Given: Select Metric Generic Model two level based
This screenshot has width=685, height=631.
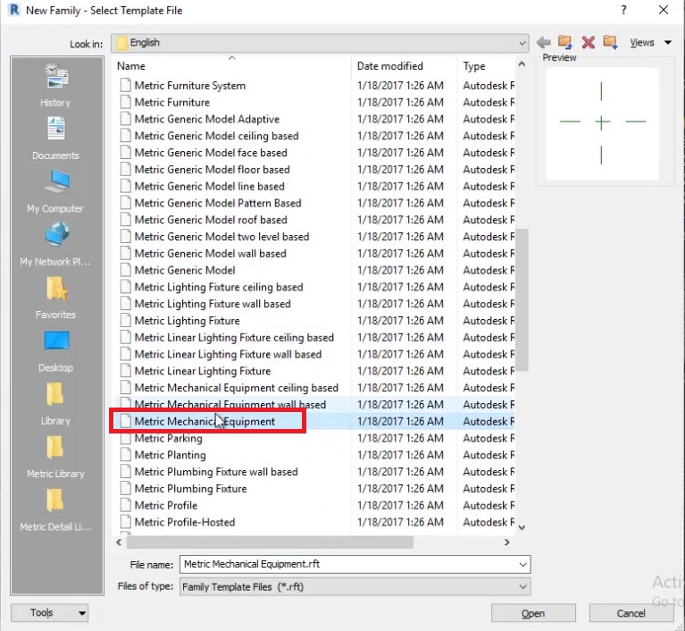Looking at the screenshot, I should click(221, 237).
